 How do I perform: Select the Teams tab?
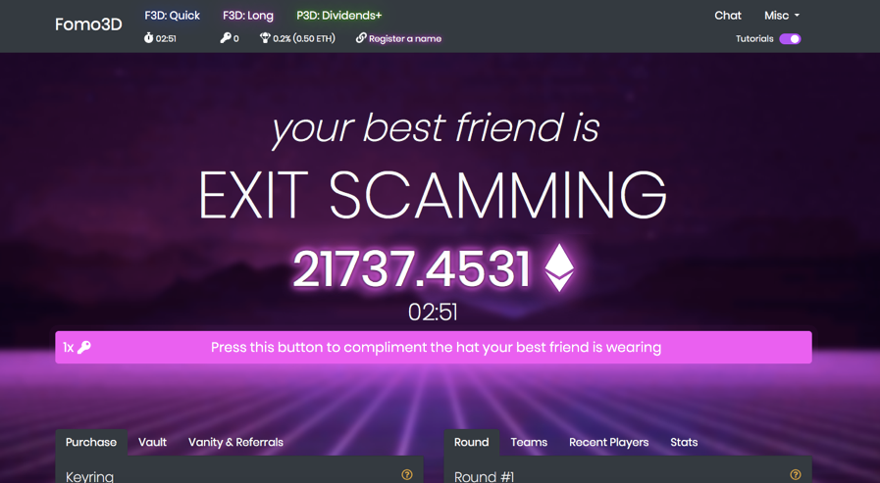click(529, 442)
